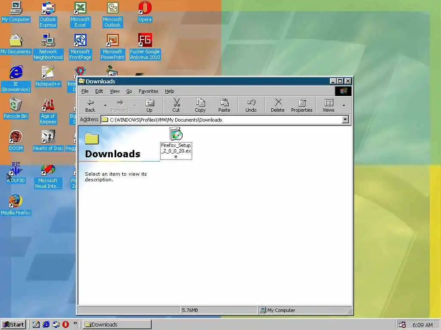Click the Delete toolbar button
Image resolution: width=441 pixels, height=330 pixels.
click(x=278, y=106)
